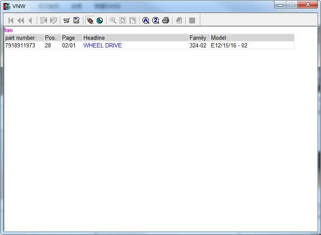Select Family value 324-02
The width and height of the screenshot is (321, 235).
pos(198,45)
